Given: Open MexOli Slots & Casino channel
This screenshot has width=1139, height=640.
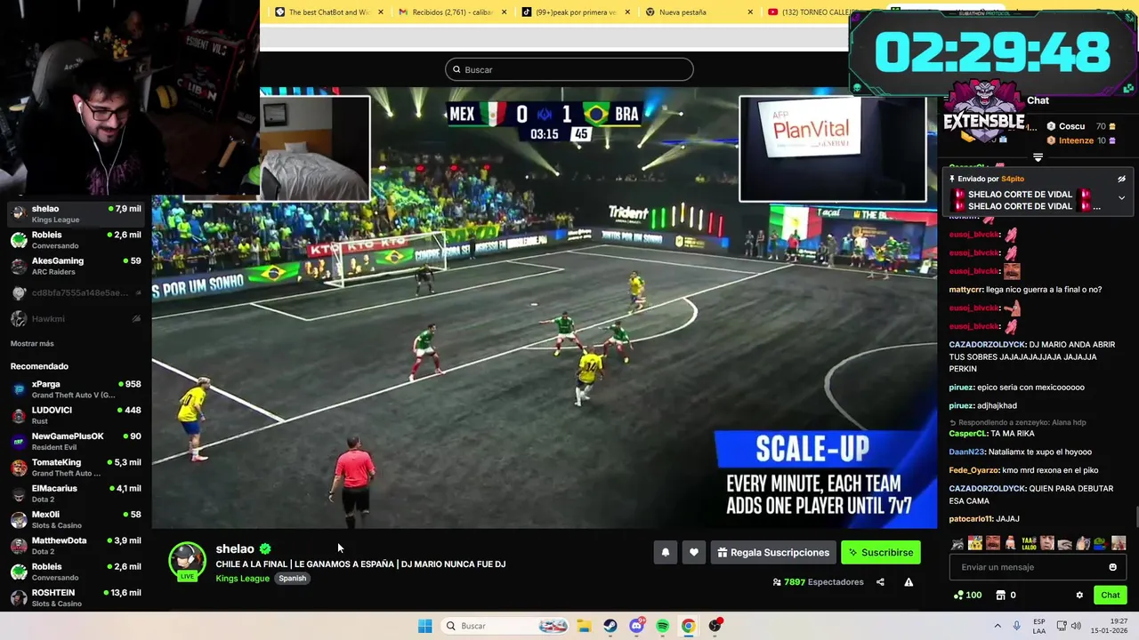Looking at the screenshot, I should pos(76,519).
